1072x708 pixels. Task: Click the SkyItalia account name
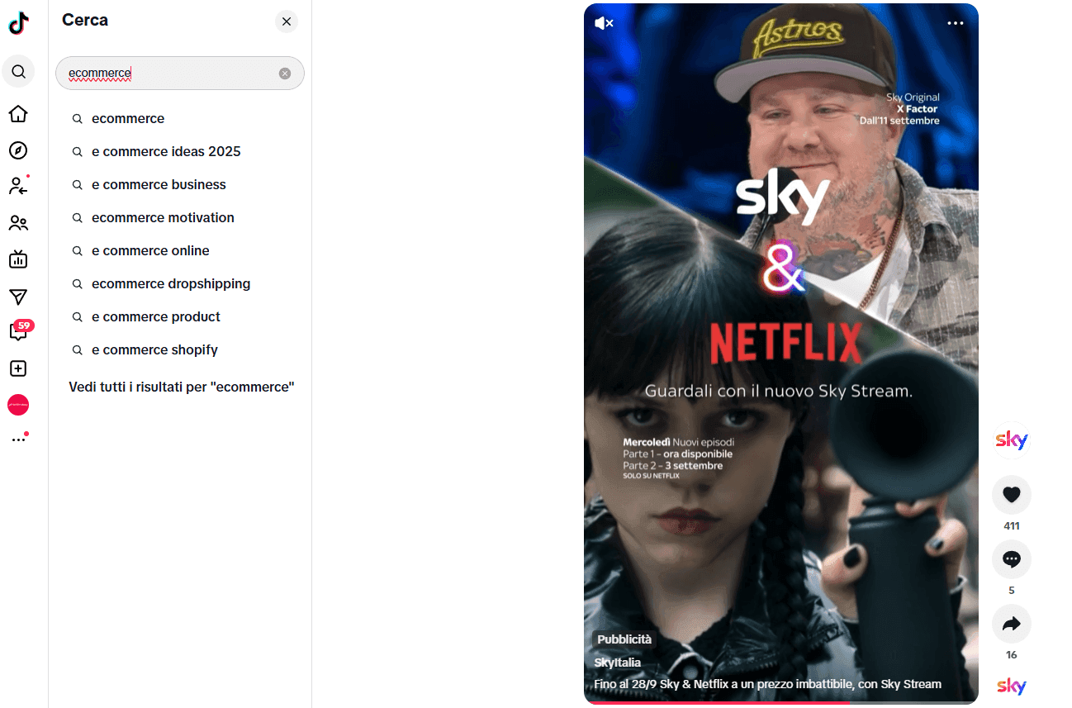tap(618, 663)
